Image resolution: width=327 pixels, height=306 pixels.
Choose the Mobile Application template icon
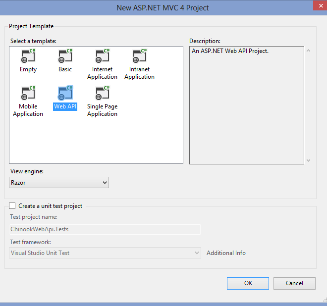(x=28, y=93)
